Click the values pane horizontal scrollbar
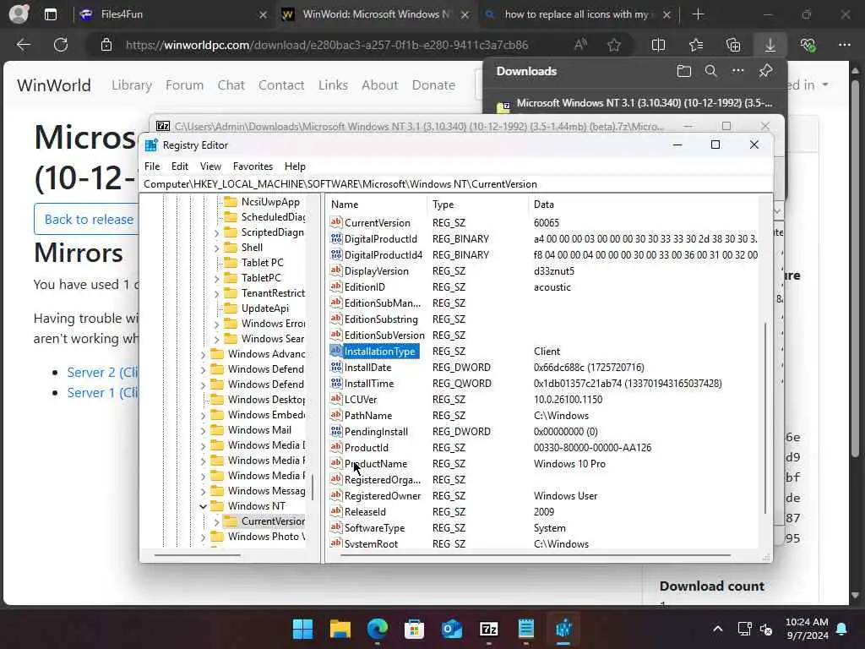The height and width of the screenshot is (649, 865). (x=535, y=554)
